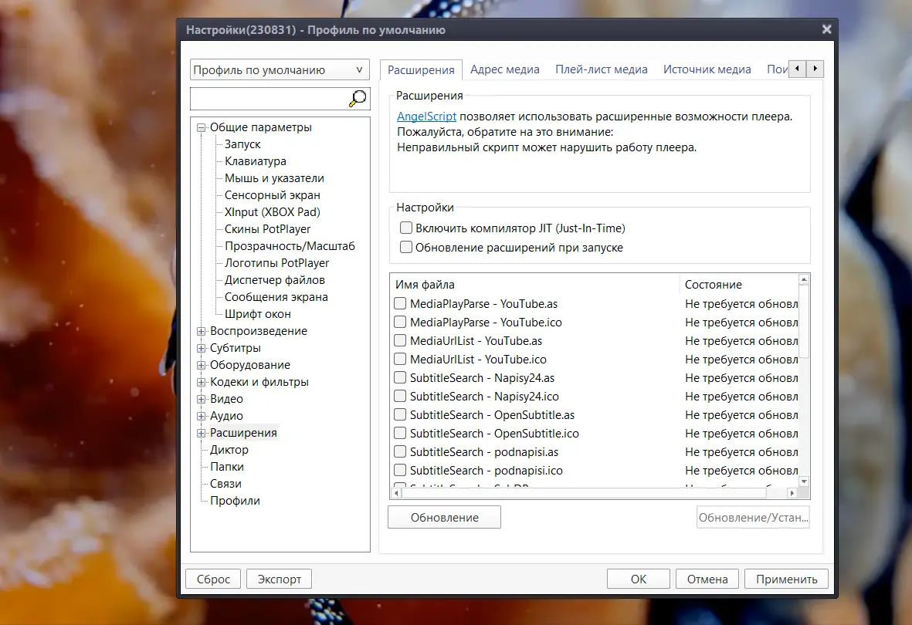Viewport: 912px width, 625px height.
Task: Select Шрифт окон tree item
Action: (x=258, y=314)
